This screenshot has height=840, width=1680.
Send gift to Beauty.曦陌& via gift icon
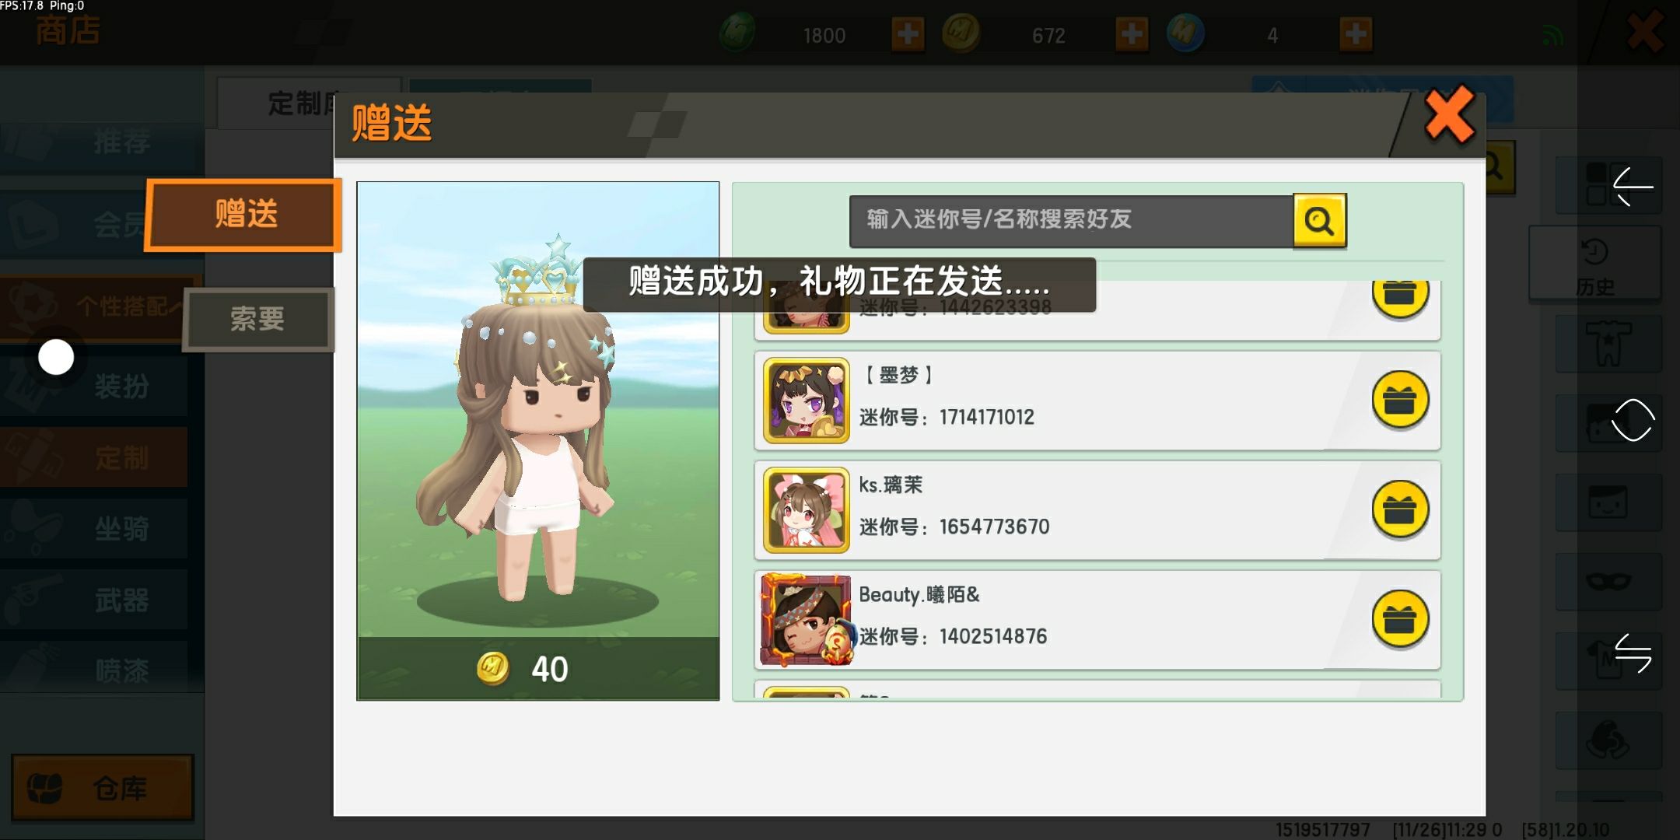[x=1400, y=620]
